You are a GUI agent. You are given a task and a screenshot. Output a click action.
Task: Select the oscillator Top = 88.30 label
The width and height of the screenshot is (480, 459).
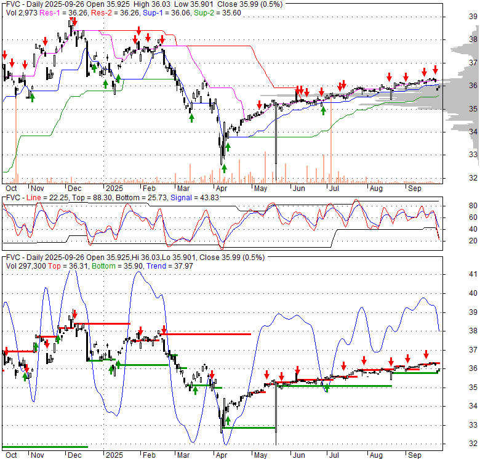click(x=91, y=198)
